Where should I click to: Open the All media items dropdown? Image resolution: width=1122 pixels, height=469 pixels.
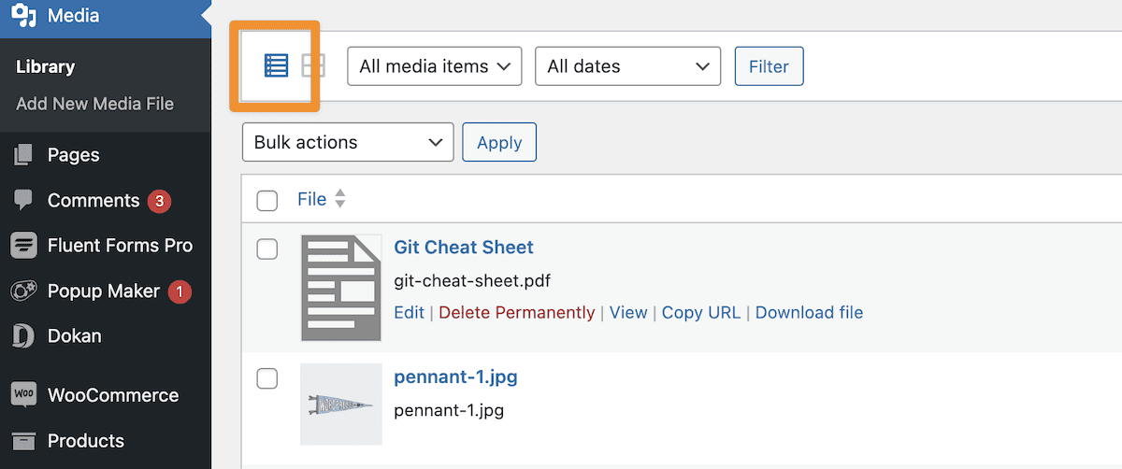point(434,66)
